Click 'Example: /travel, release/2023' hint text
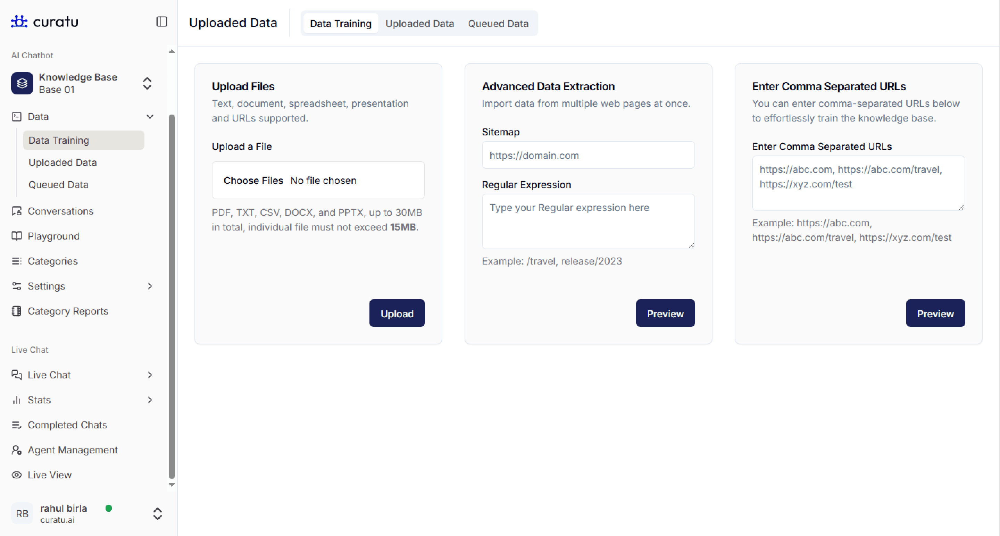Screen dimensions: 1000x536 [x=552, y=261]
